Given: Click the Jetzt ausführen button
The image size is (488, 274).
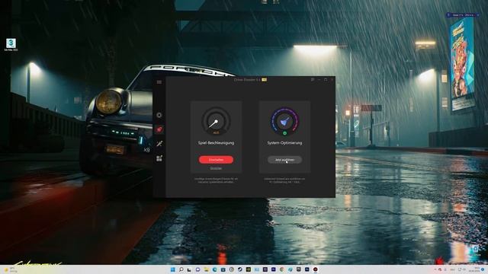Looking at the screenshot, I should click(x=284, y=160).
